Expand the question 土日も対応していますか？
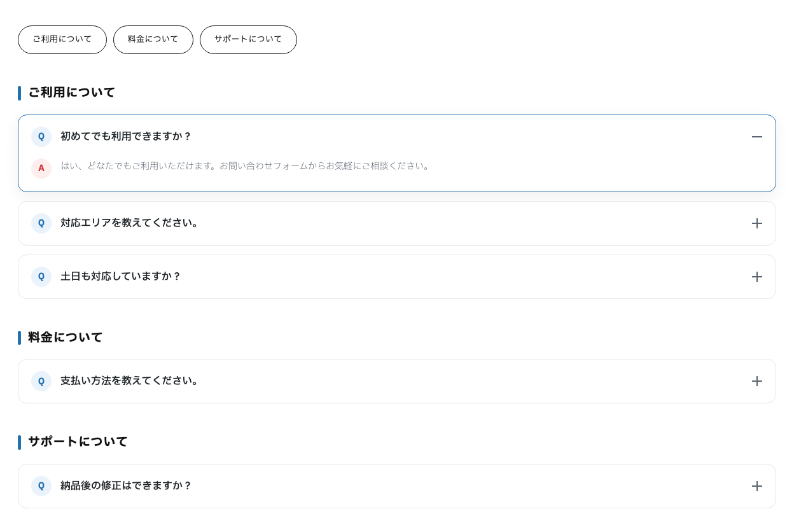The width and height of the screenshot is (794, 530). coord(397,277)
